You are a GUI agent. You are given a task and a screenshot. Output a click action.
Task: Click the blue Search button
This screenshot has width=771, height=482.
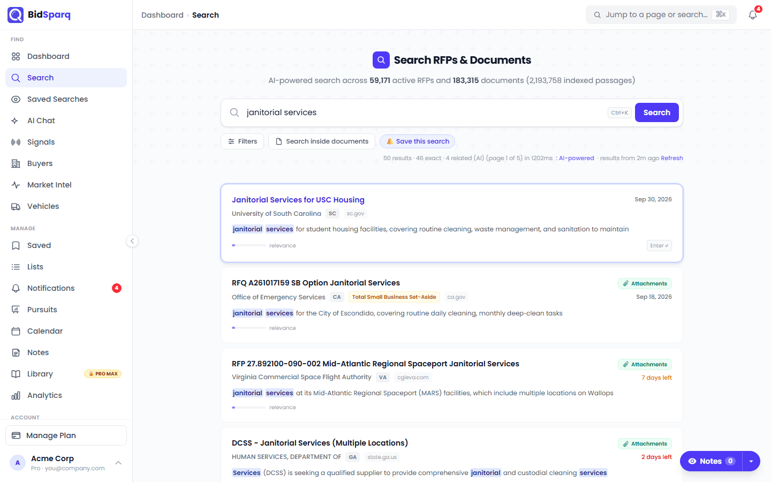point(657,112)
